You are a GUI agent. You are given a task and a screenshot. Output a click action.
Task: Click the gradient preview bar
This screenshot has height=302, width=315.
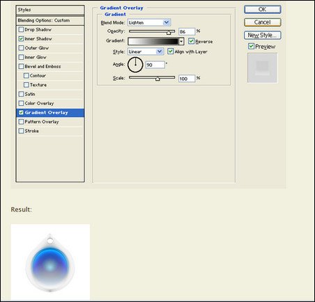click(x=153, y=42)
